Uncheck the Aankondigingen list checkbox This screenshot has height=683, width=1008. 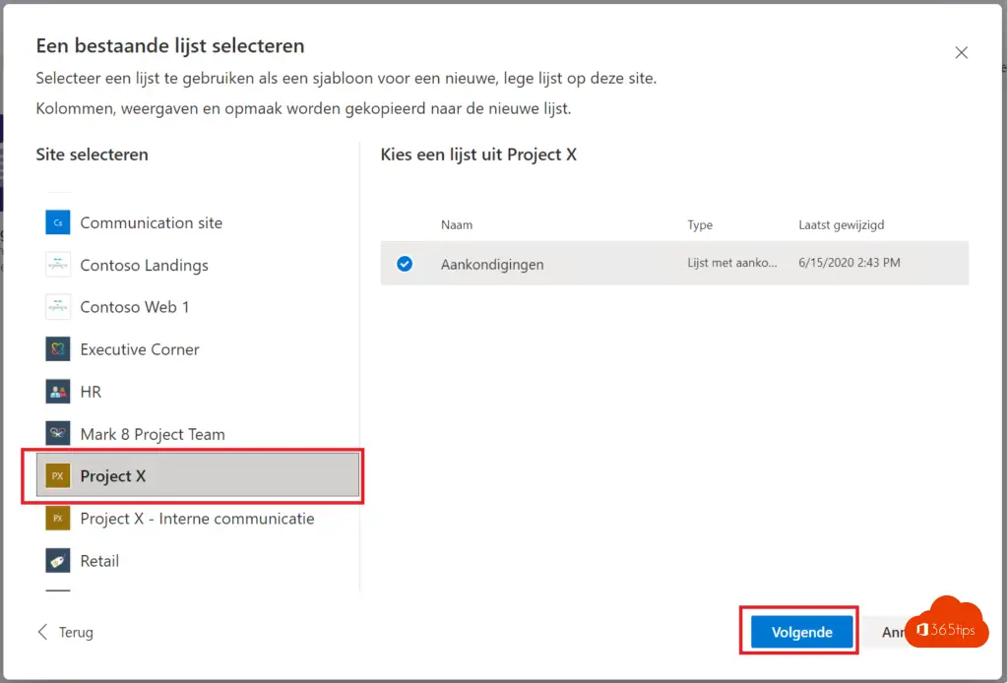pos(405,264)
